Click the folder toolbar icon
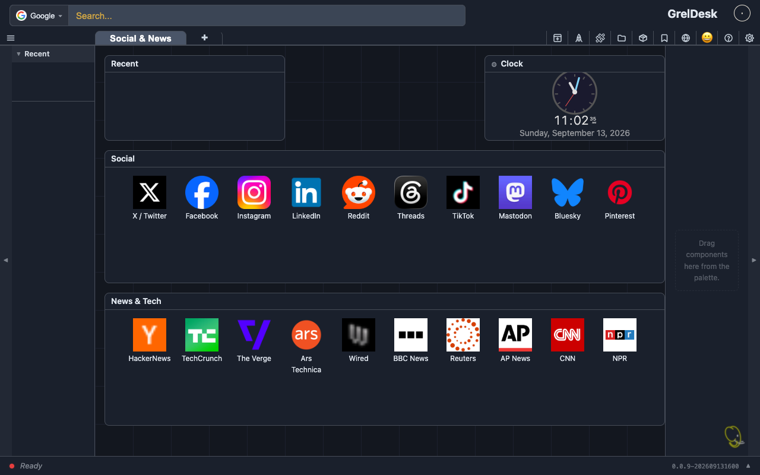Image resolution: width=760 pixels, height=475 pixels. coord(622,38)
